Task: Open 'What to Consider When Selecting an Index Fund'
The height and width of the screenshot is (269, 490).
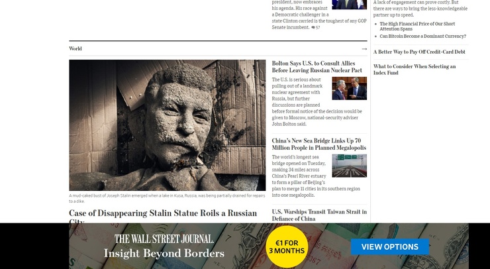Action: [415, 70]
